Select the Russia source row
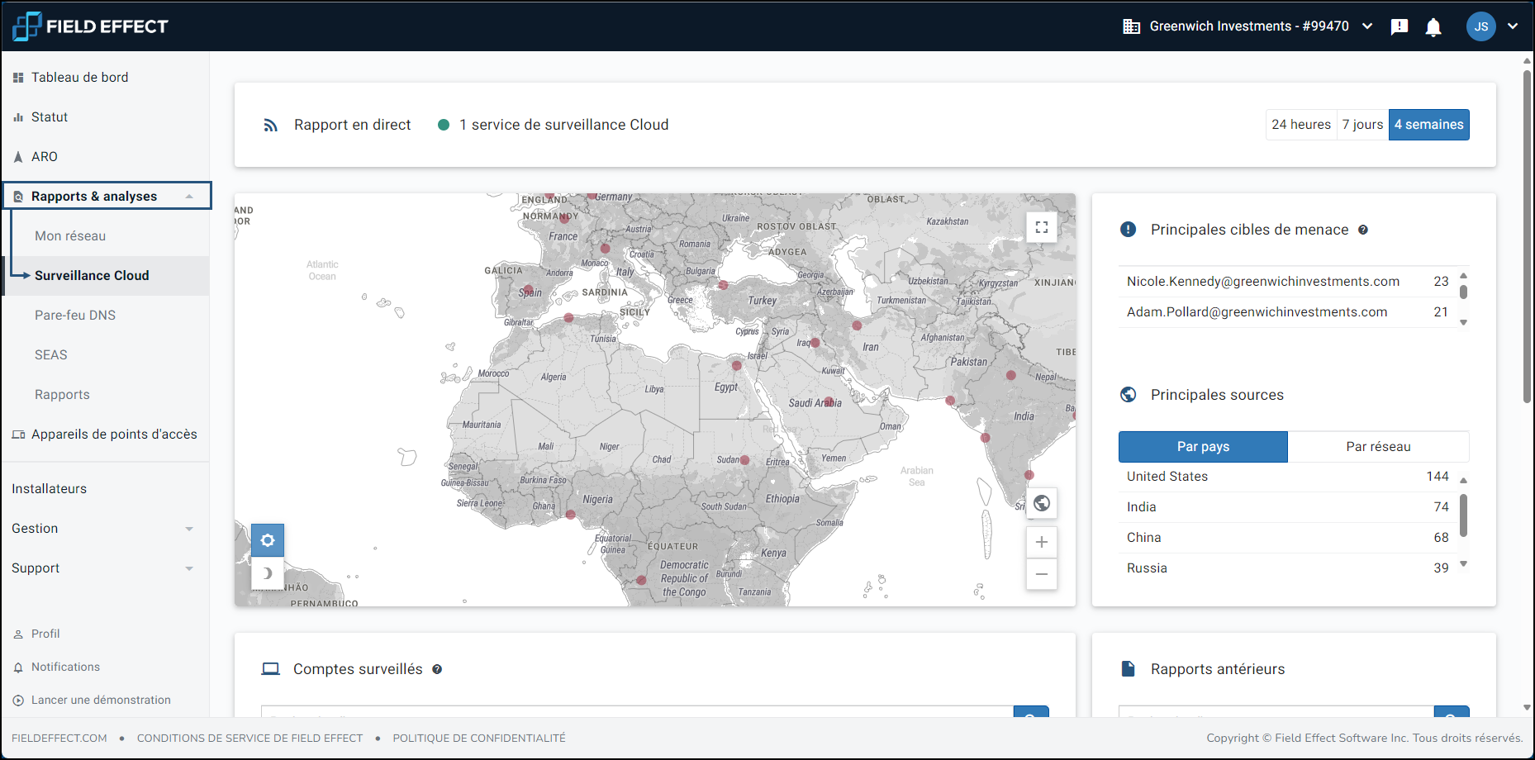Image resolution: width=1535 pixels, height=760 pixels. point(1287,568)
